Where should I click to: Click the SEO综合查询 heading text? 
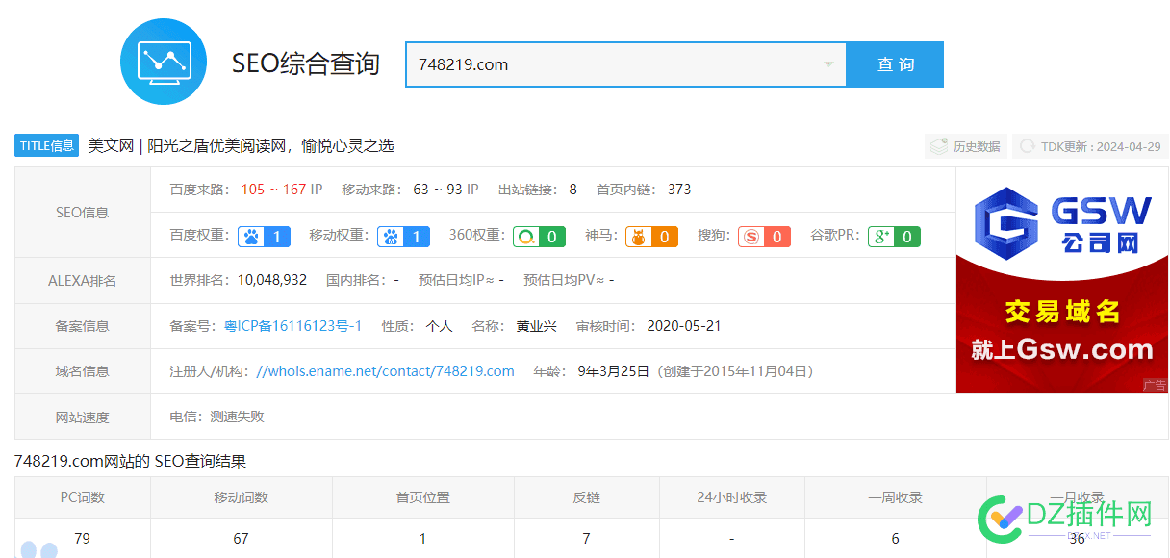[x=306, y=64]
